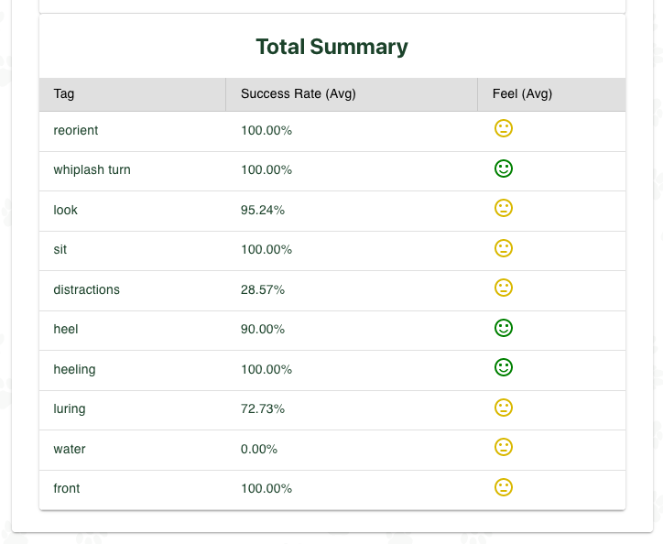Sort by Success Rate (Avg) column header
The image size is (663, 544).
click(x=298, y=93)
